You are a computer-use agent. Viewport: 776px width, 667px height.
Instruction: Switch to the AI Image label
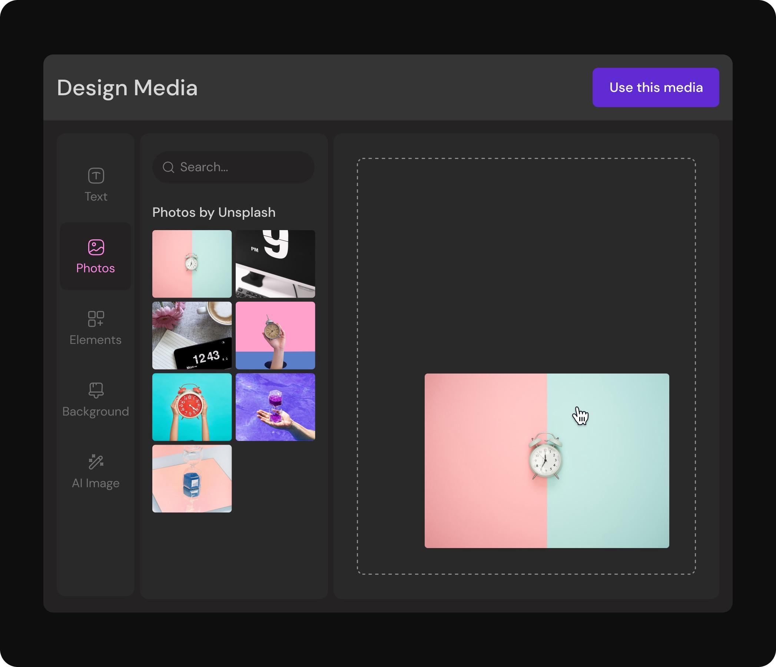point(96,483)
